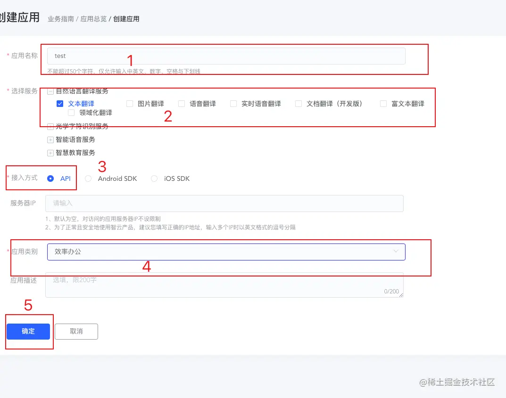Viewport: 506px width, 398px height.
Task: Click the 服务器IP hint about 默认为空
Action: point(103,219)
